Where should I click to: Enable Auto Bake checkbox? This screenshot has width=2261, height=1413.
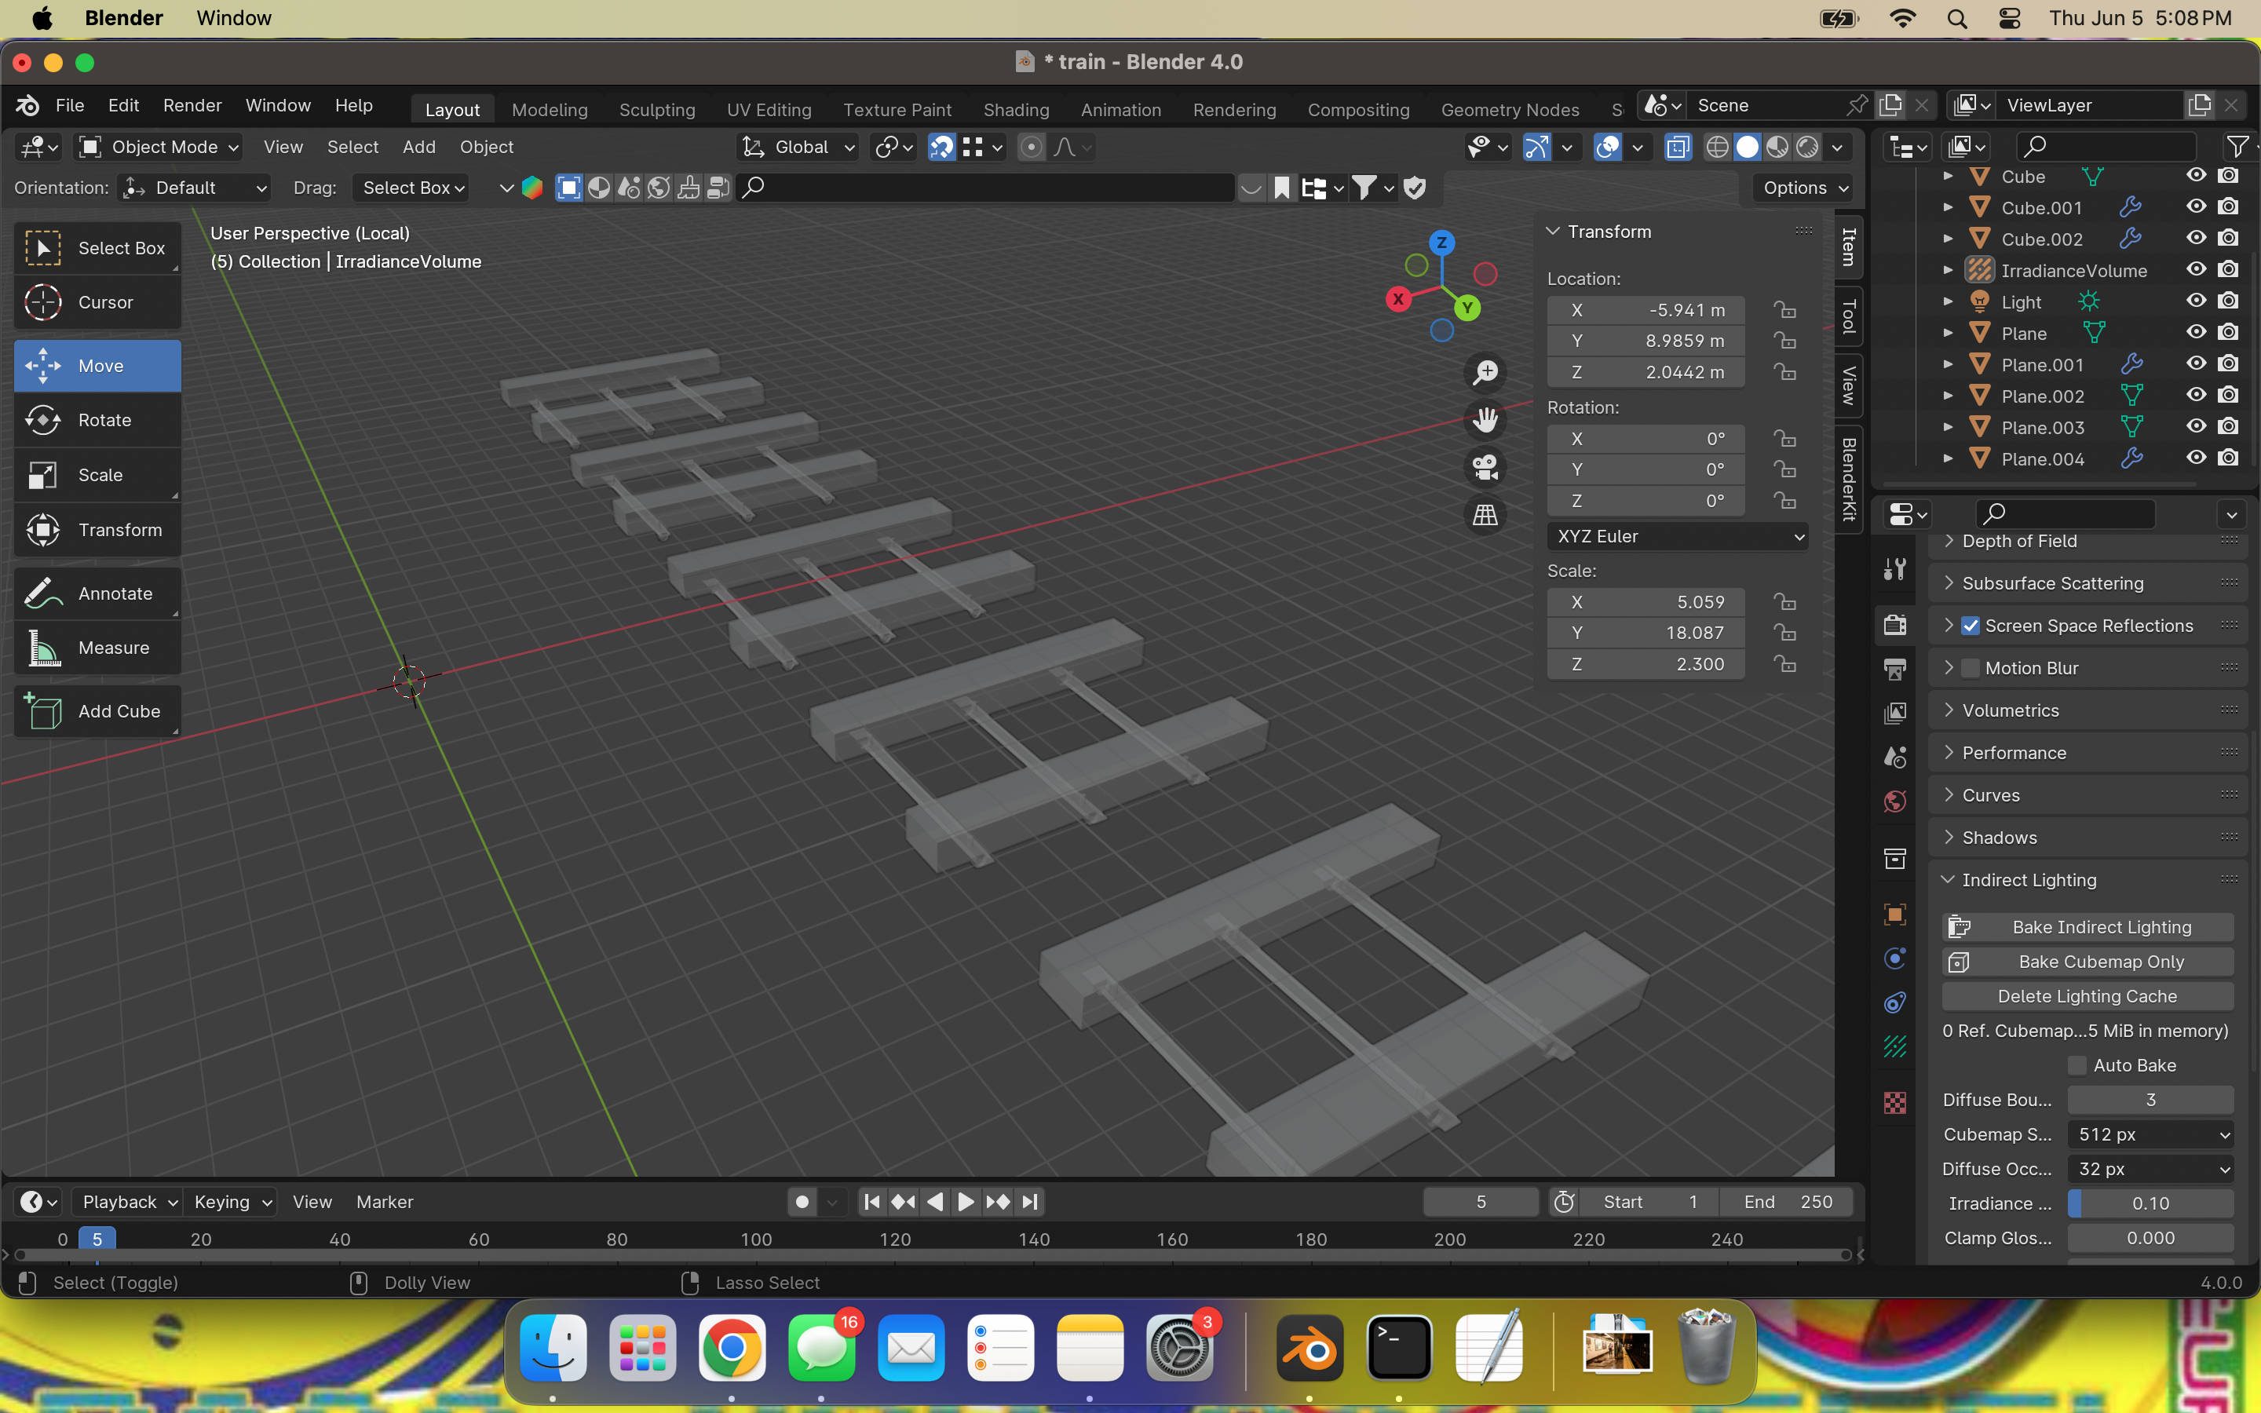(x=2078, y=1065)
